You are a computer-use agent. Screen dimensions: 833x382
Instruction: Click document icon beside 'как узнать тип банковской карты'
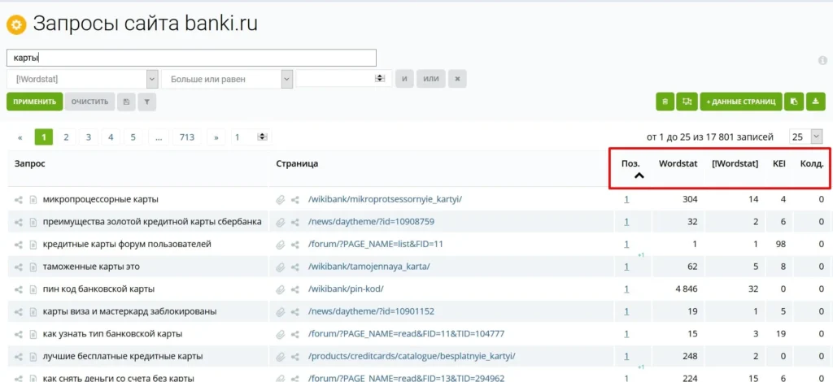[33, 334]
